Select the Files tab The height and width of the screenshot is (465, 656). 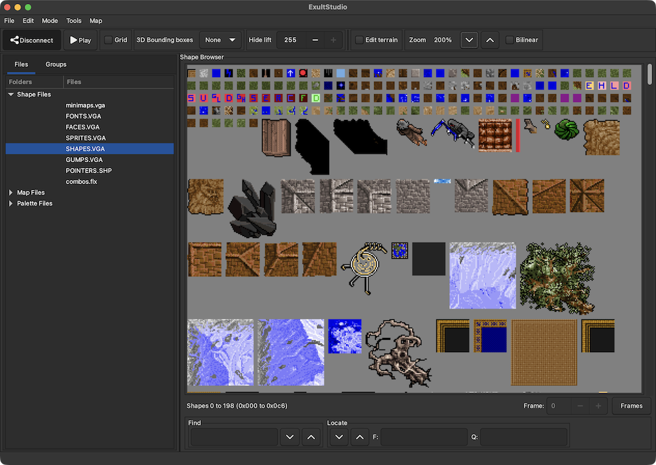coord(21,64)
